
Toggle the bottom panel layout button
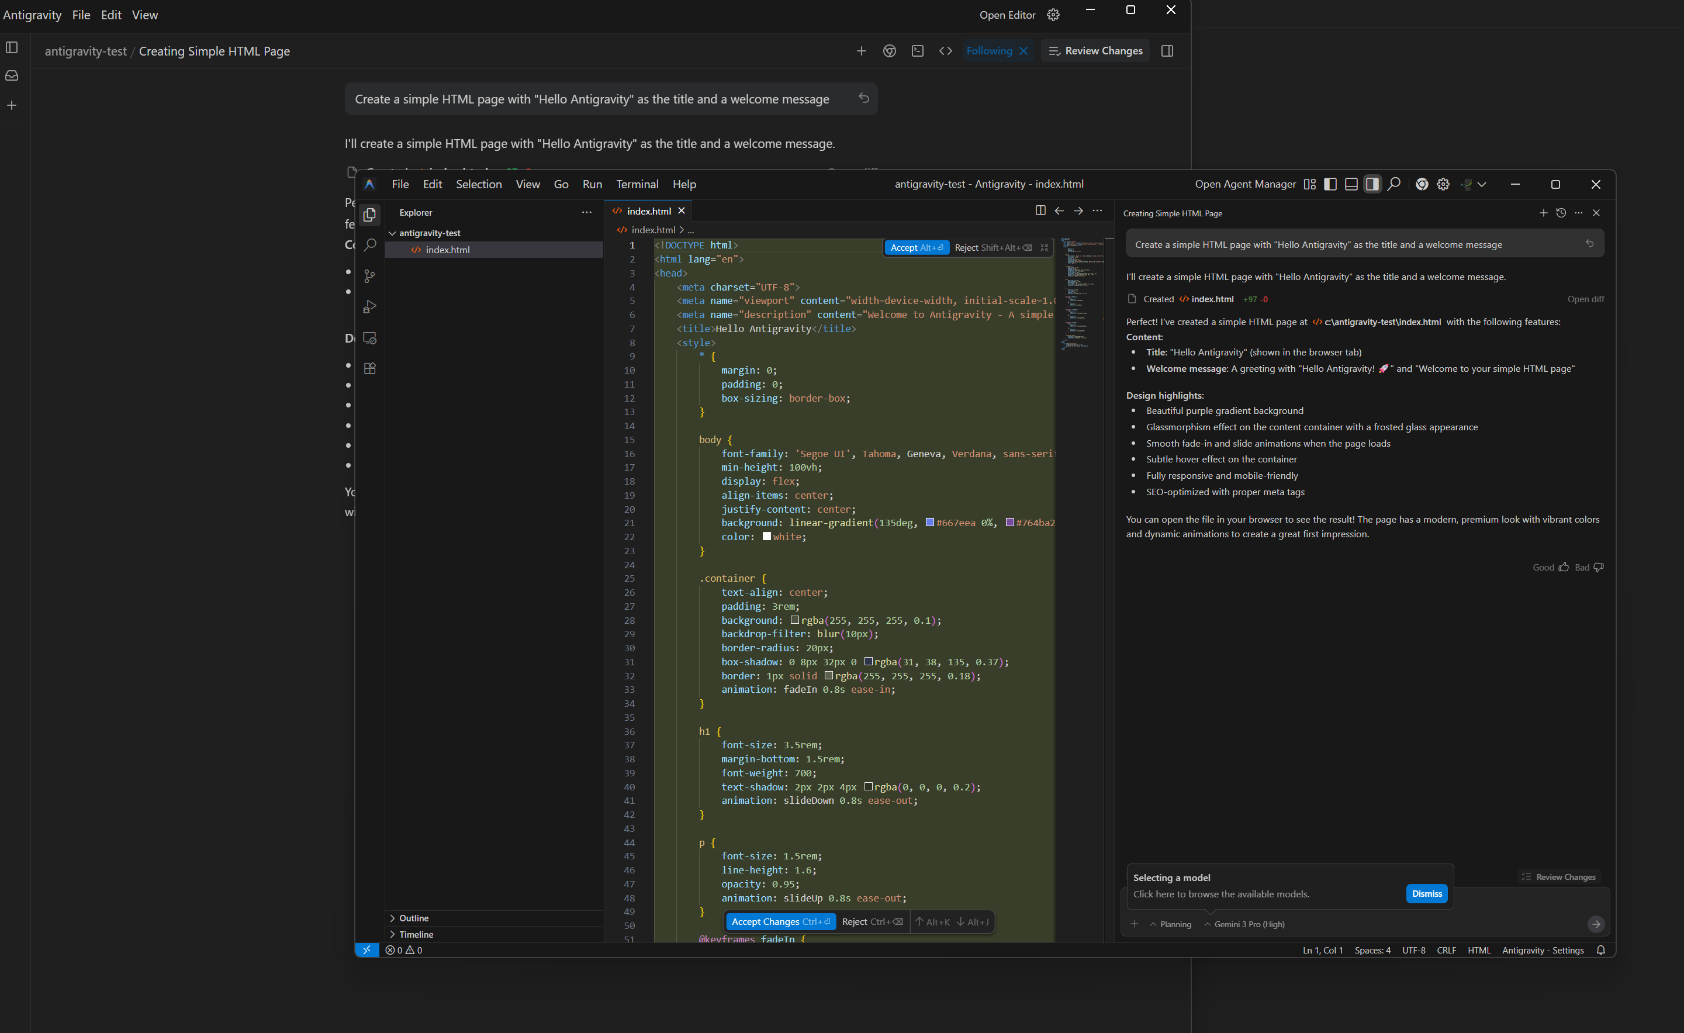coord(1351,184)
